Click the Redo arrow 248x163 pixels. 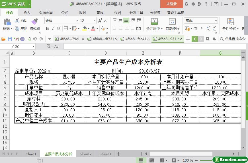click(x=41, y=39)
